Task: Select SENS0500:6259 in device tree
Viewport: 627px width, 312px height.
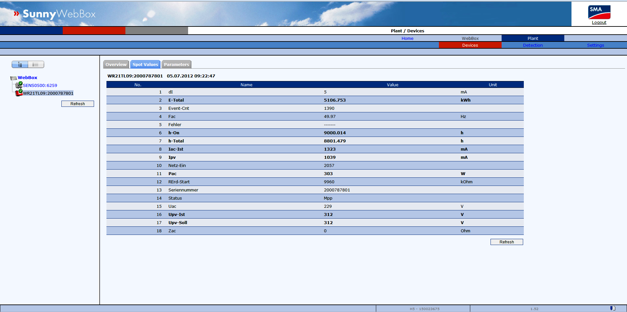Action: click(40, 85)
